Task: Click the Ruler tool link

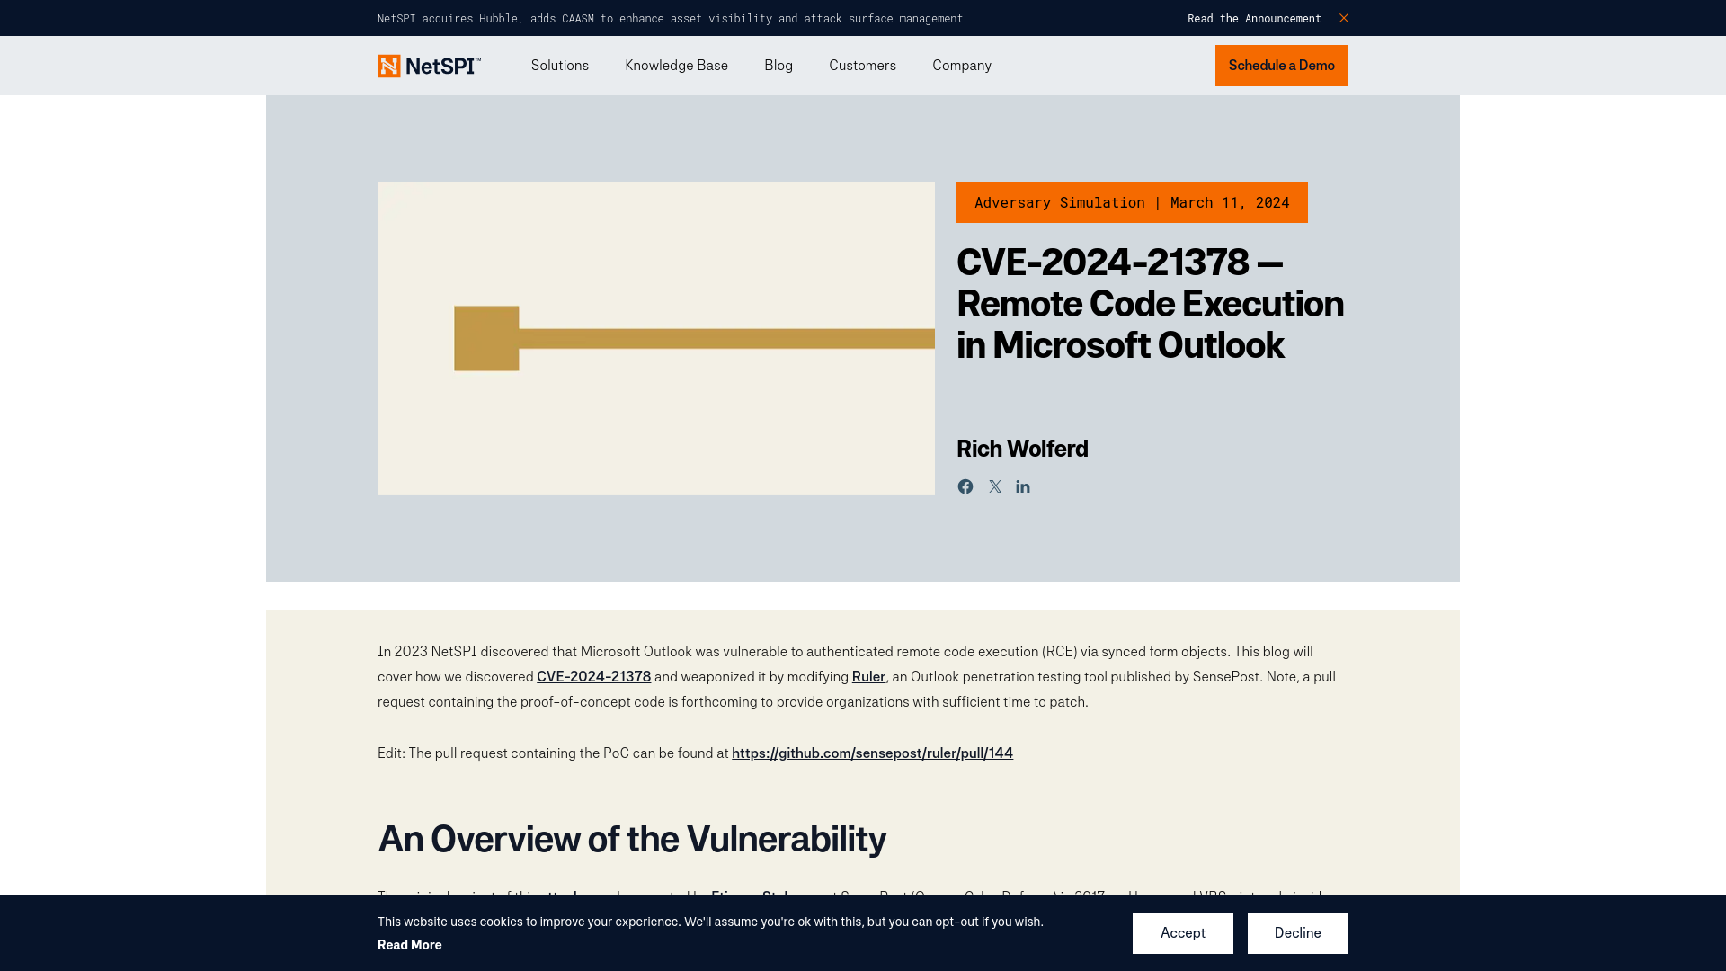Action: 867,677
